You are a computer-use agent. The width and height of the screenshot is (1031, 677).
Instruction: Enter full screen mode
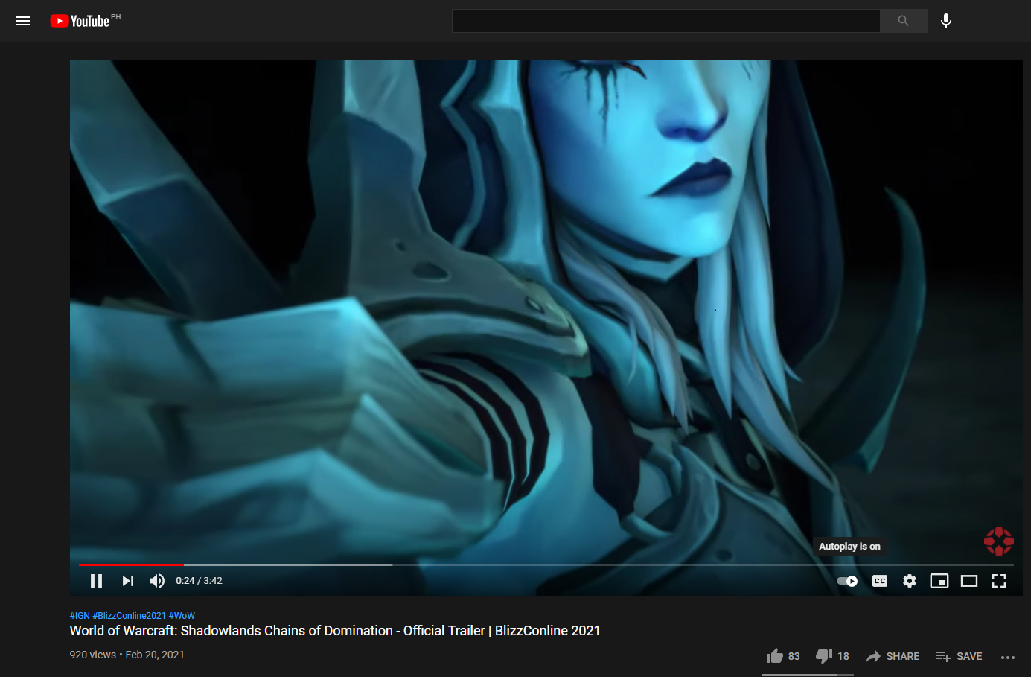999,581
